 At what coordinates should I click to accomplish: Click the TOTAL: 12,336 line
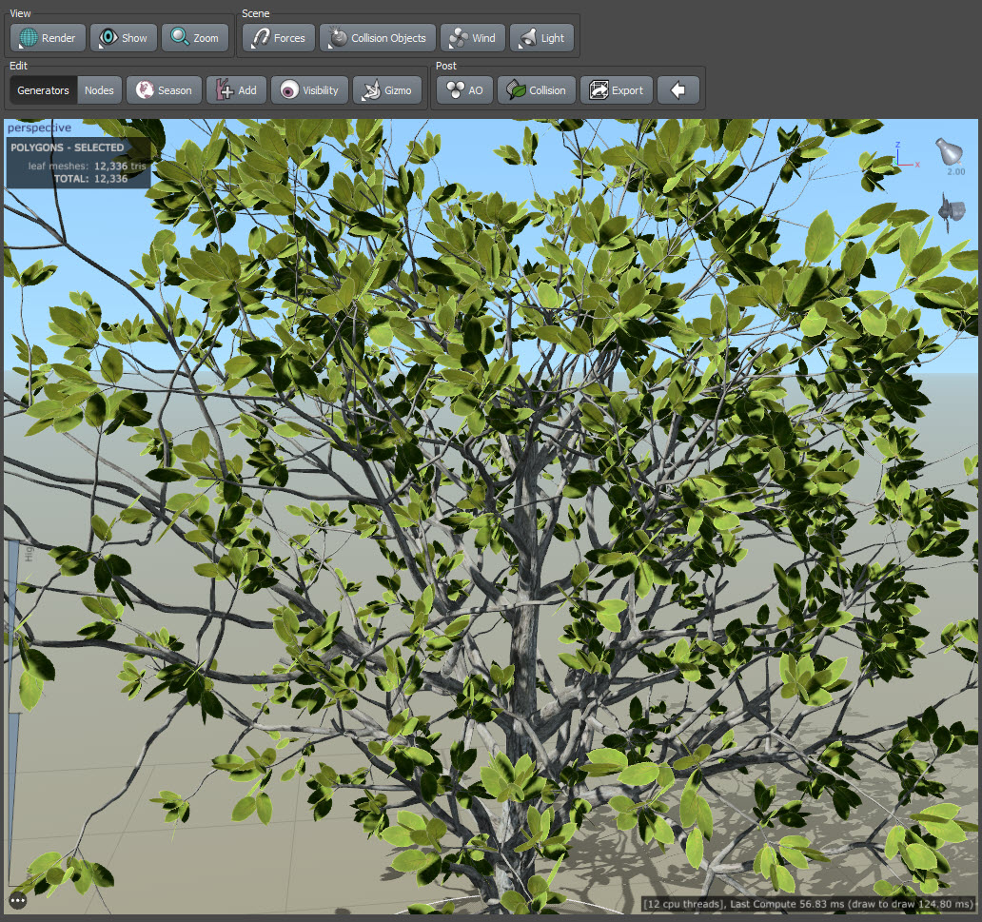coord(90,179)
